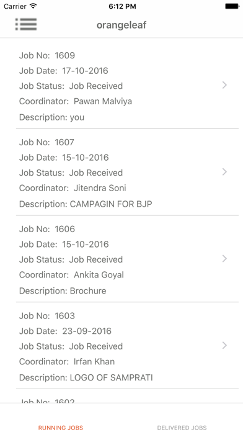Open LOGO OF SAMPRATI job description
This screenshot has height=432, width=243.
[x=86, y=377]
